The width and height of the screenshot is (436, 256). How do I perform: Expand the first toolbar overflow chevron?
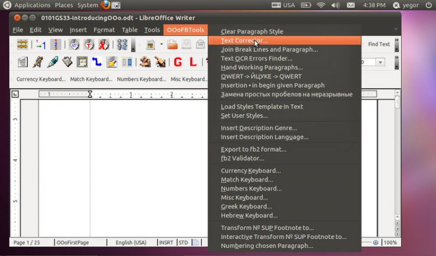397,41
